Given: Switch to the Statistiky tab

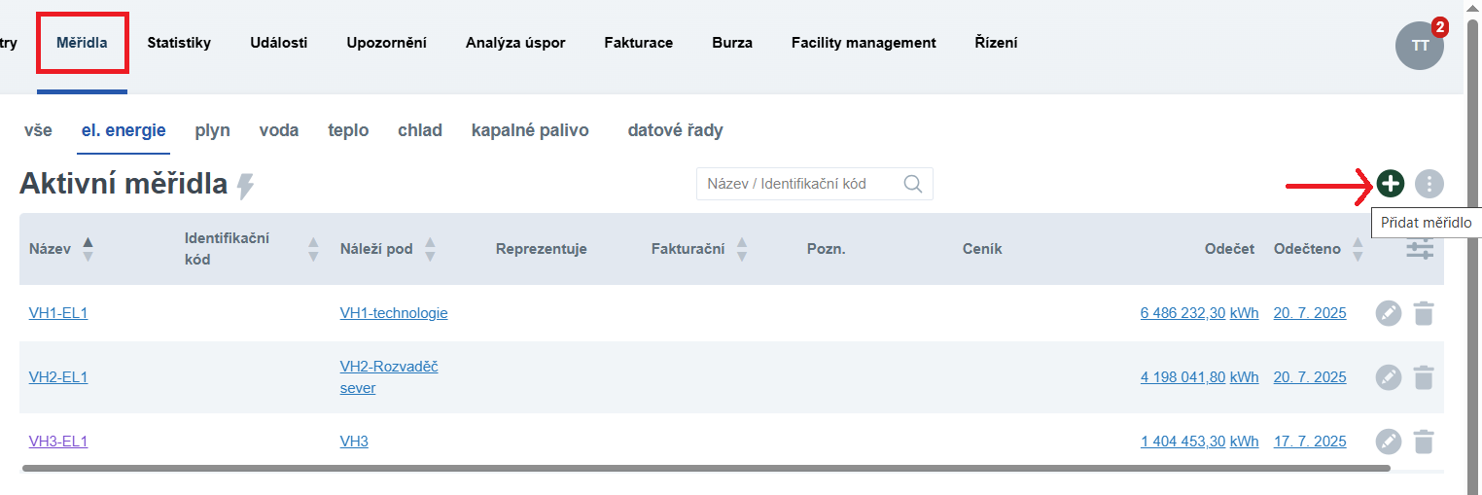Looking at the screenshot, I should point(179,43).
